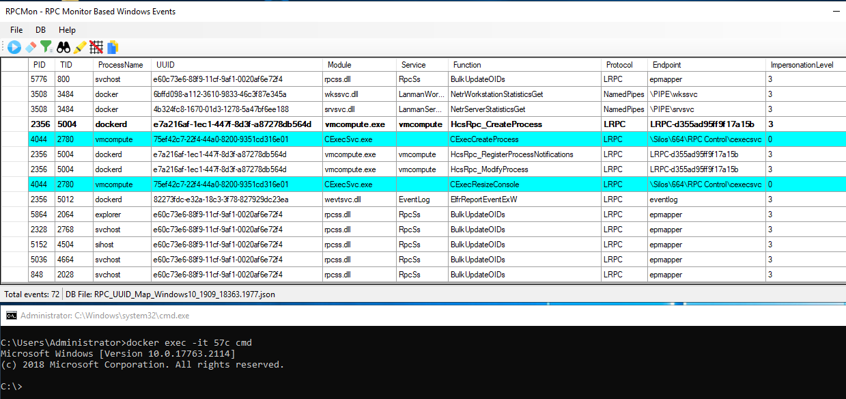Click the ImpersonationLevel column header
Viewport: 846px width, 399px height.
tap(803, 65)
